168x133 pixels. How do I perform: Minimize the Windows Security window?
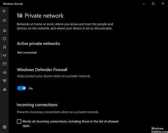144,4
